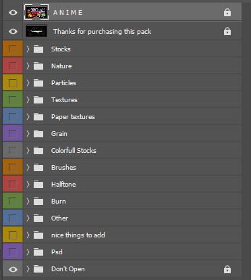251x280 pixels.
Task: Click the lock icon on Don't Open group
Action: (x=227, y=269)
